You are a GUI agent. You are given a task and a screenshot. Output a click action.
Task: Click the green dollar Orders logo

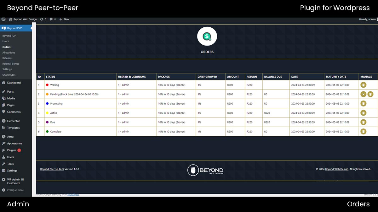click(x=207, y=37)
